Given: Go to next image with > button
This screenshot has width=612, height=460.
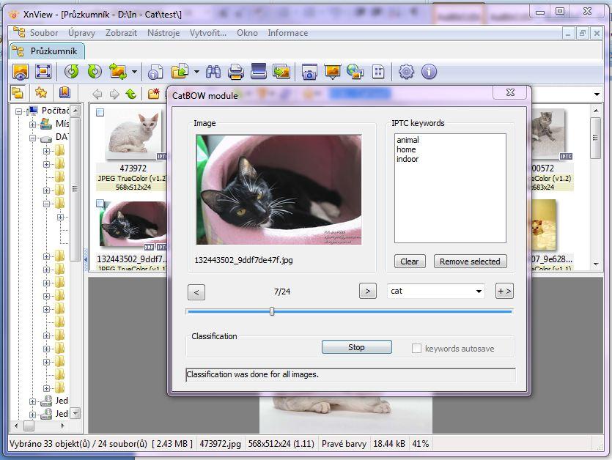Looking at the screenshot, I should (x=368, y=291).
